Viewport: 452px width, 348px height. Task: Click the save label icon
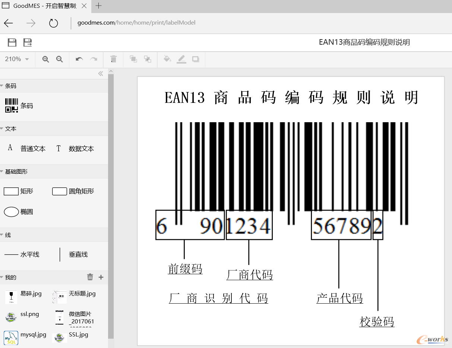pos(12,42)
